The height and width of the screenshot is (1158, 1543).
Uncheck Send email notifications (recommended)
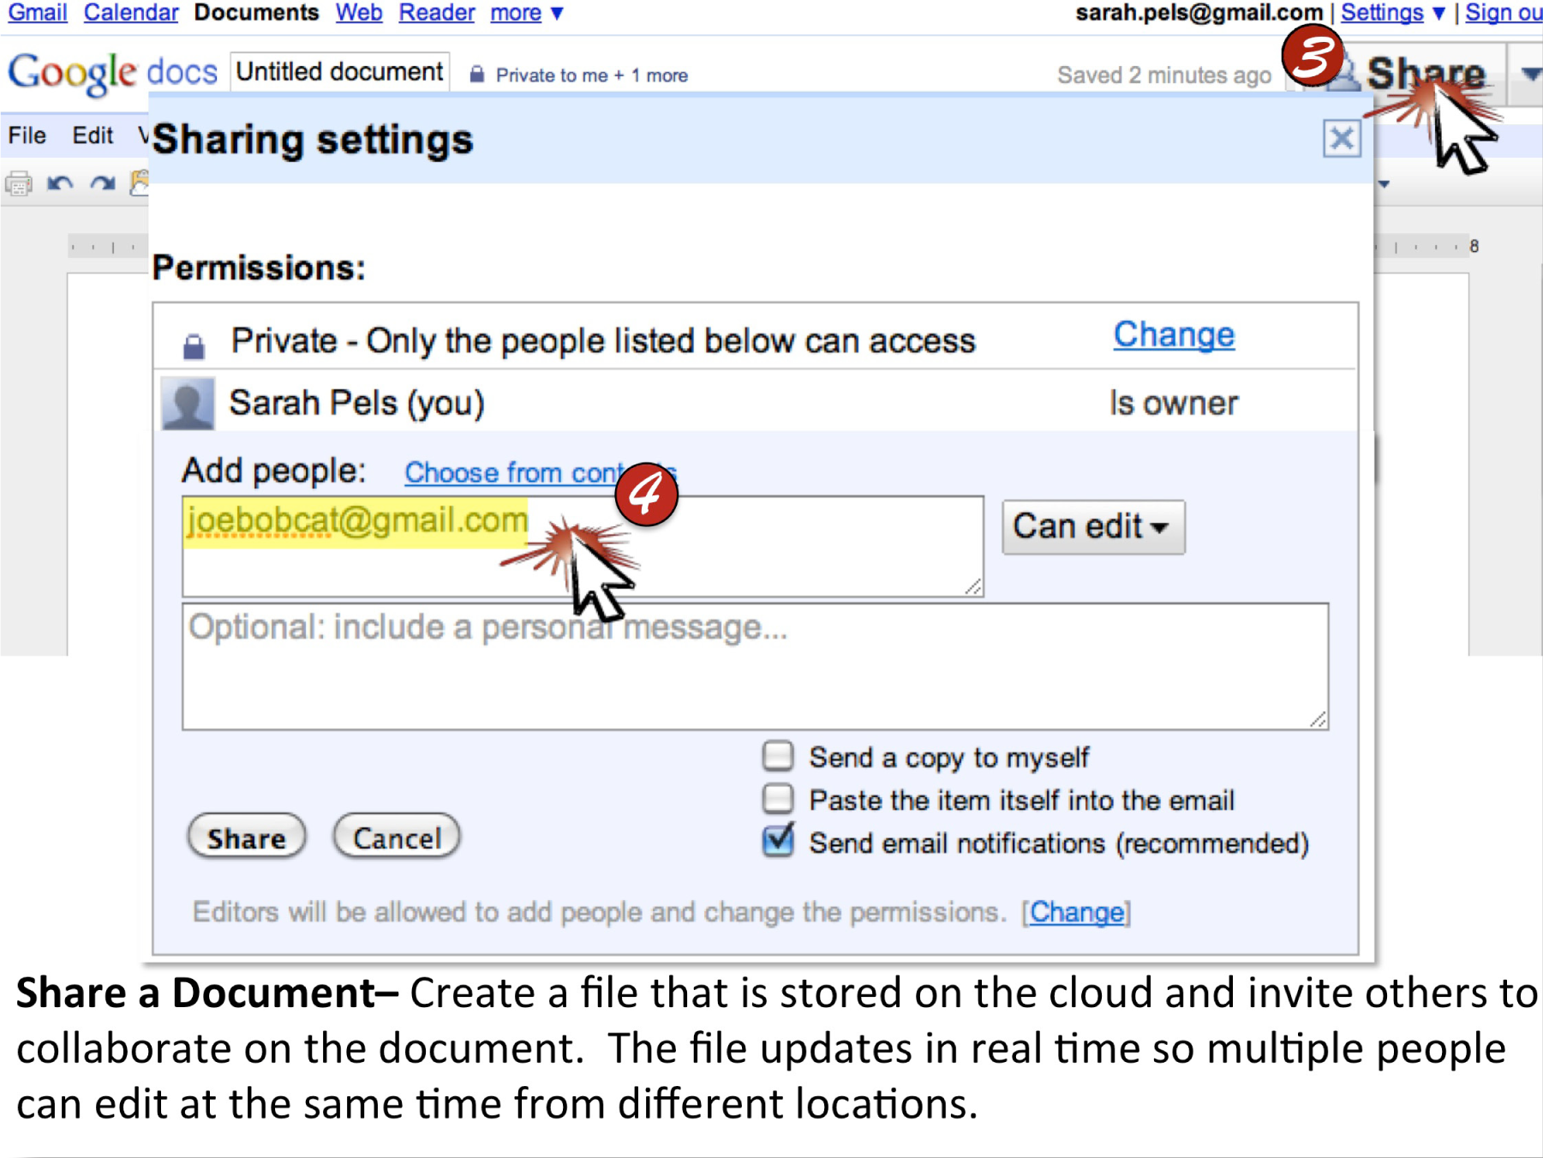pyautogui.click(x=778, y=840)
